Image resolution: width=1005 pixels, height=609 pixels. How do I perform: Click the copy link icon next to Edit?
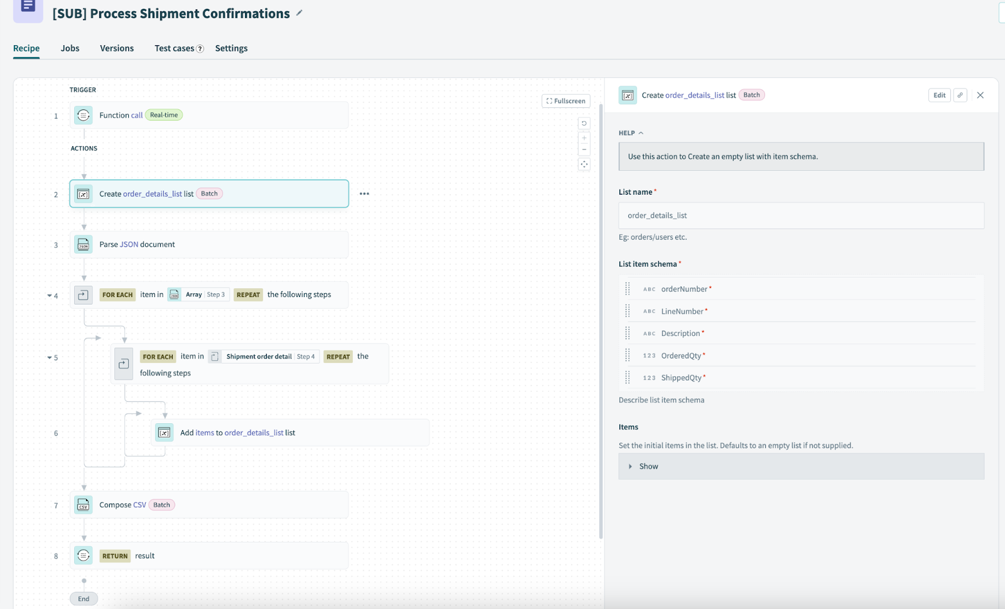tap(960, 95)
